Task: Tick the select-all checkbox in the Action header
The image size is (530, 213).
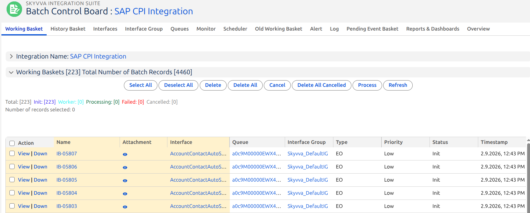Action: [12, 143]
